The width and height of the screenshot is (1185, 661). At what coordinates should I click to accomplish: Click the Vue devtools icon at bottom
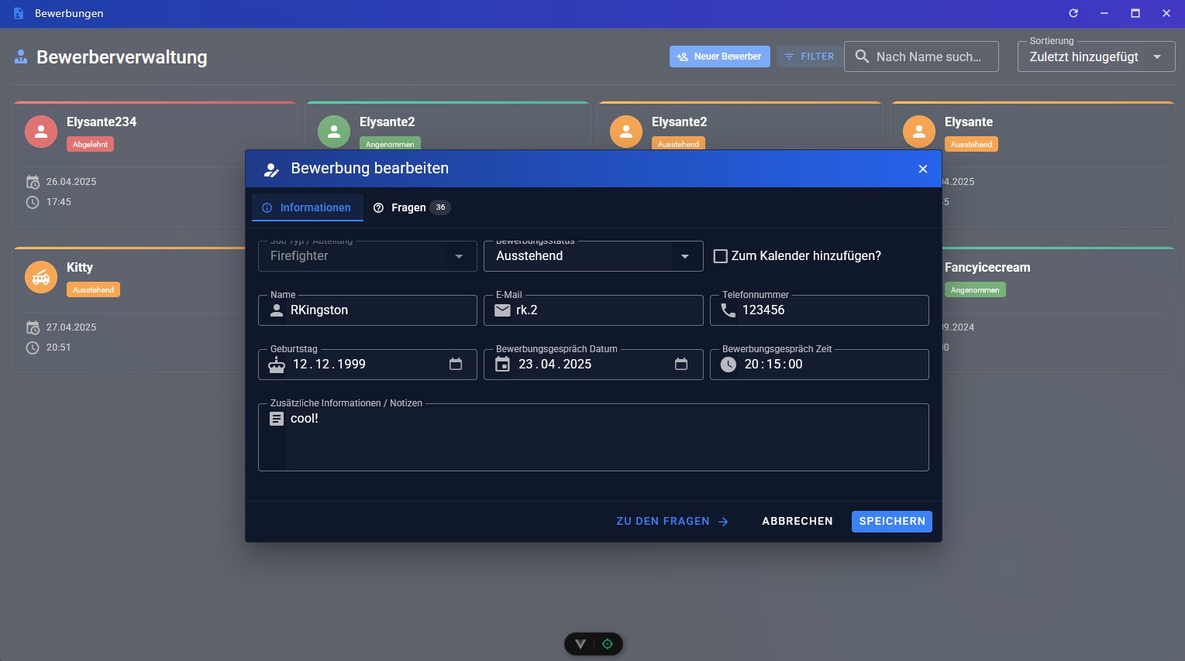point(580,644)
